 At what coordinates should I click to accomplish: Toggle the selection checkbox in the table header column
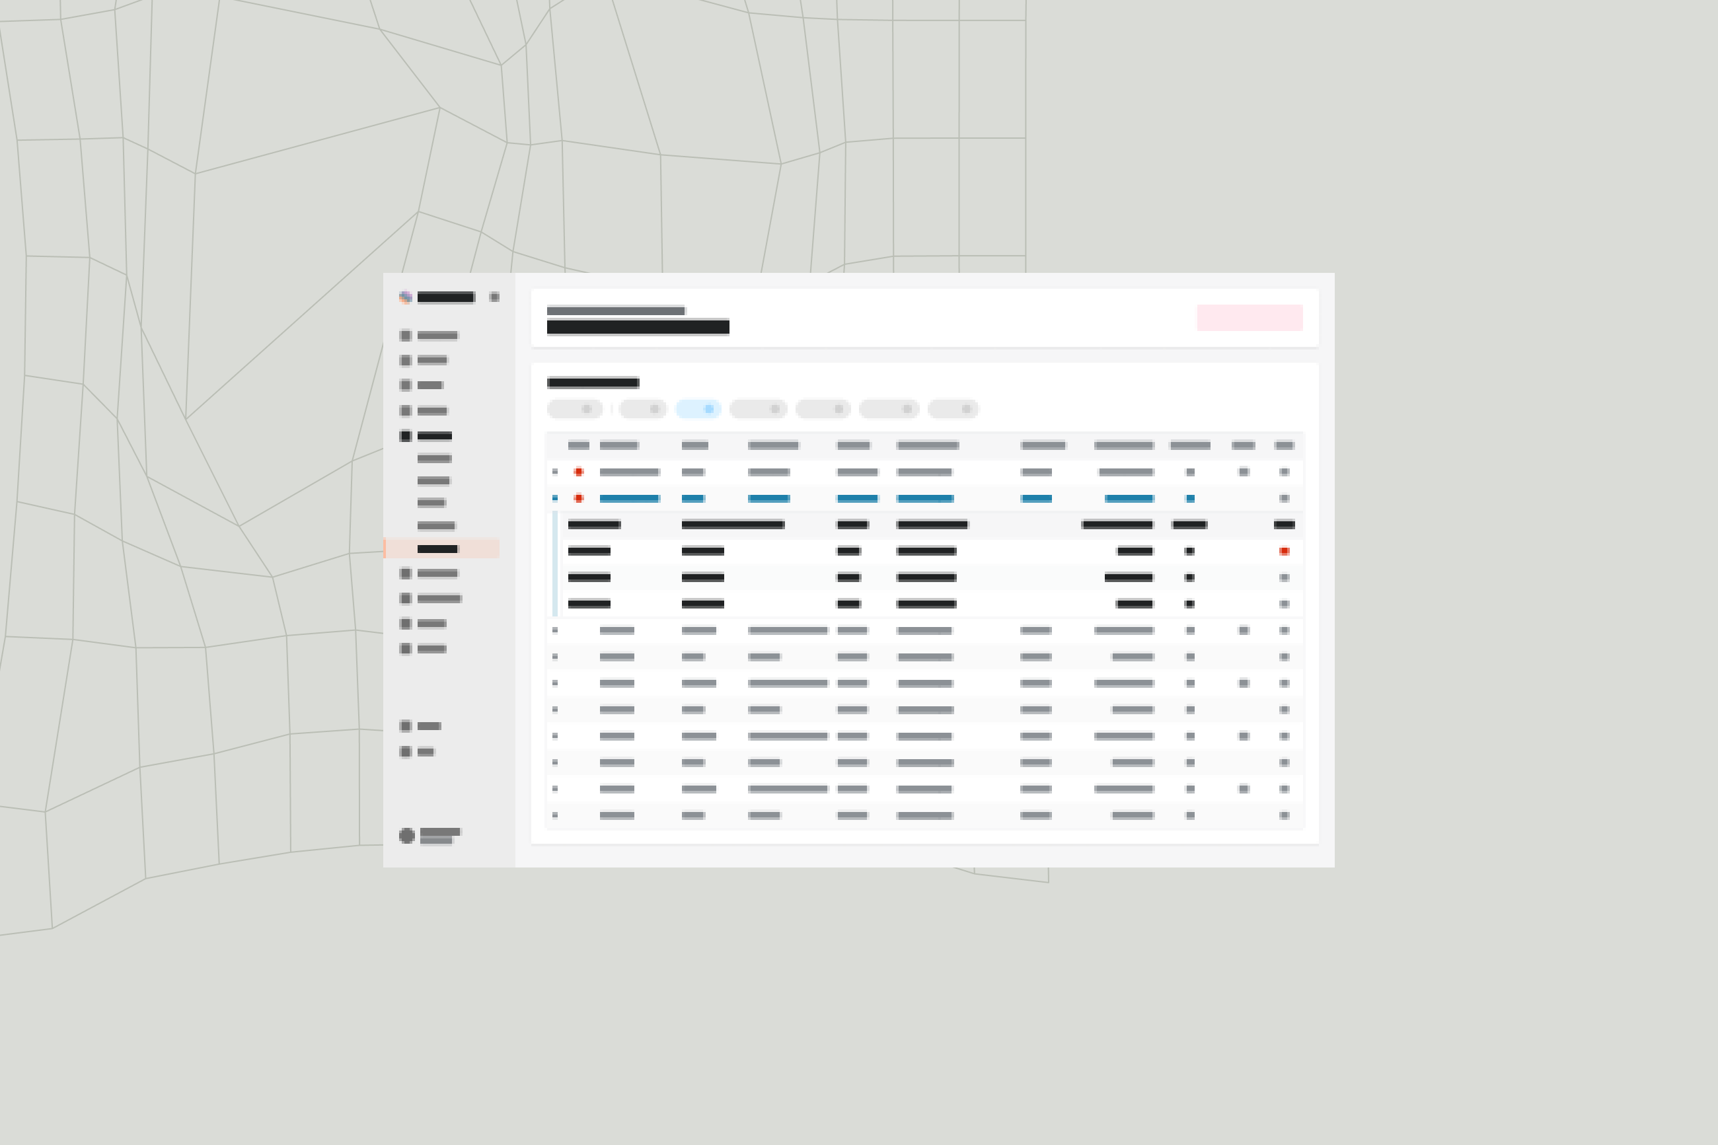pyautogui.click(x=556, y=445)
